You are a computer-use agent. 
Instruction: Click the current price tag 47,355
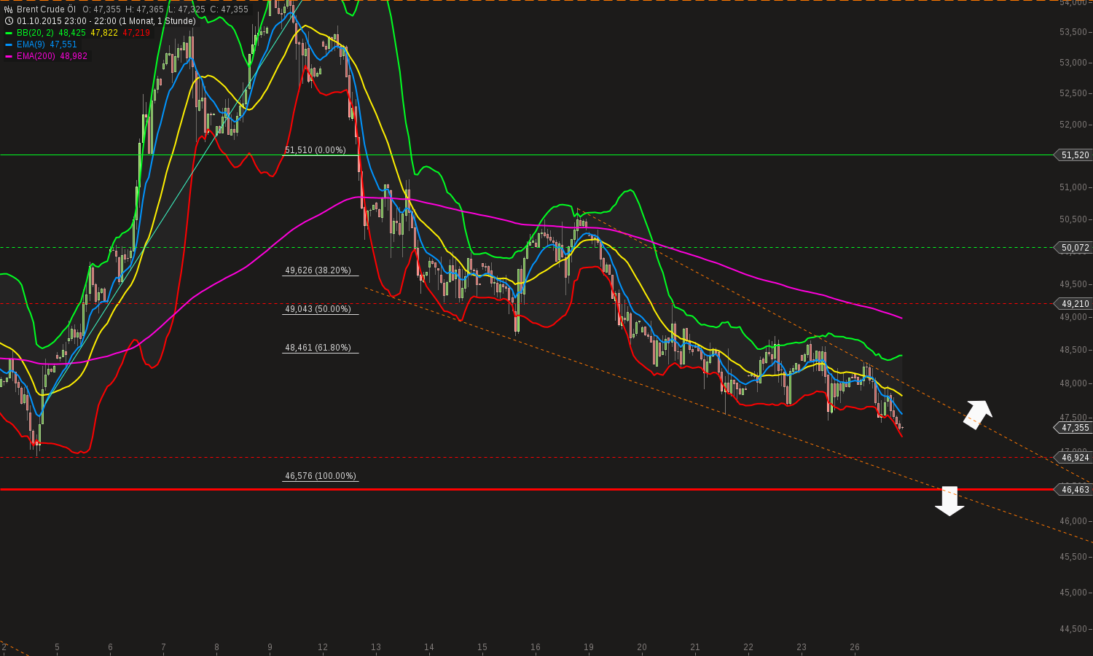tap(1075, 428)
